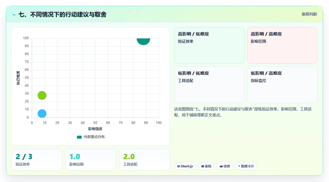Click the 1.0 影响范围 data card
Image resolution: width=329 pixels, height=182 pixels.
coord(91,159)
